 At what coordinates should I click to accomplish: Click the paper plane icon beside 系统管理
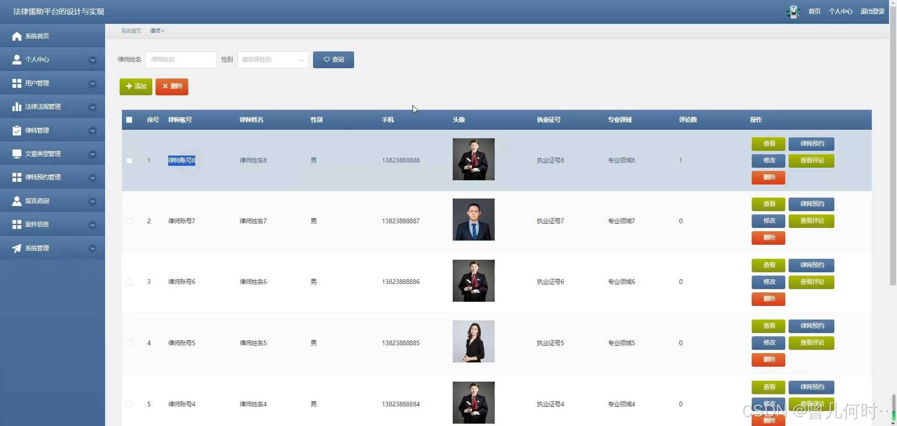pos(17,248)
